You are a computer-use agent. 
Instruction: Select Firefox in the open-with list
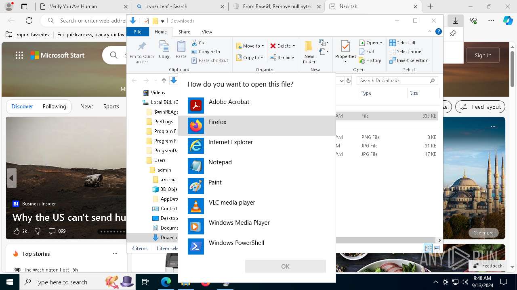click(256, 126)
